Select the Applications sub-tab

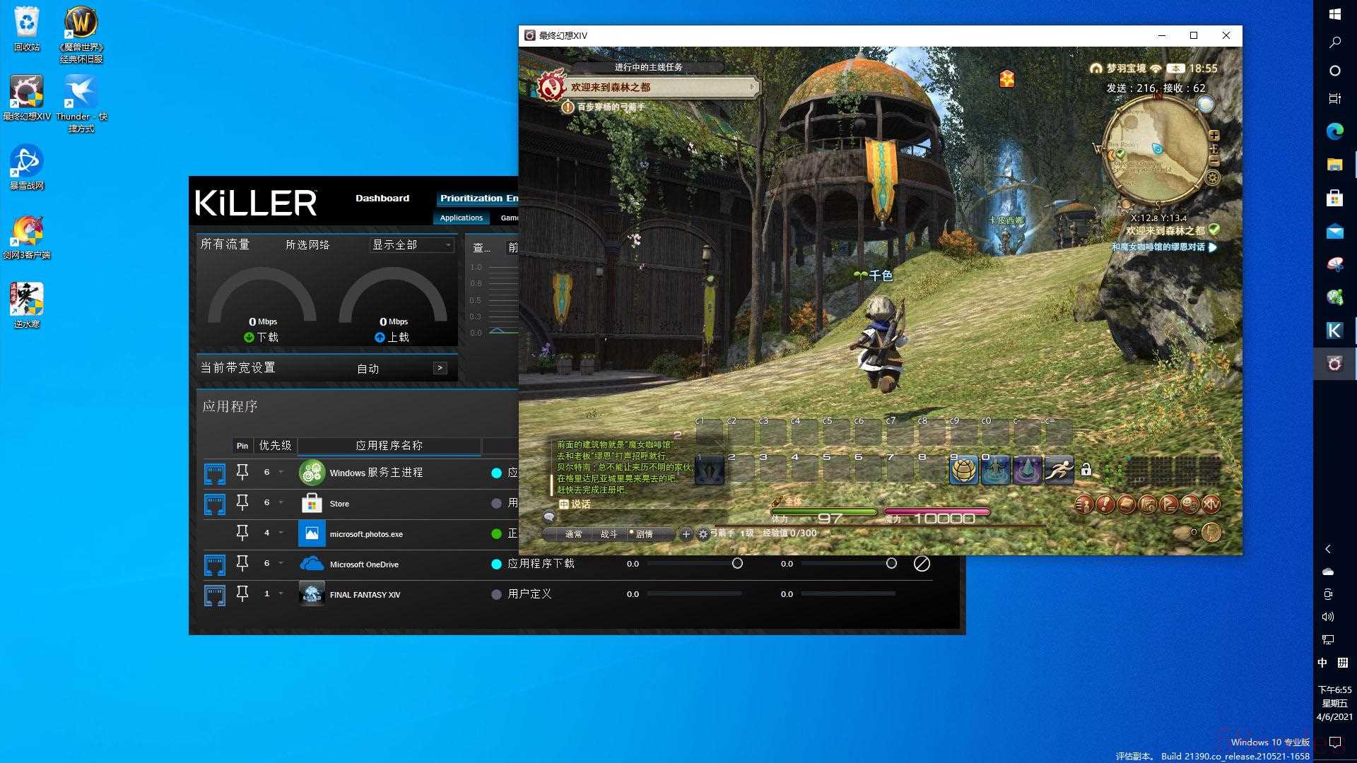pyautogui.click(x=461, y=218)
